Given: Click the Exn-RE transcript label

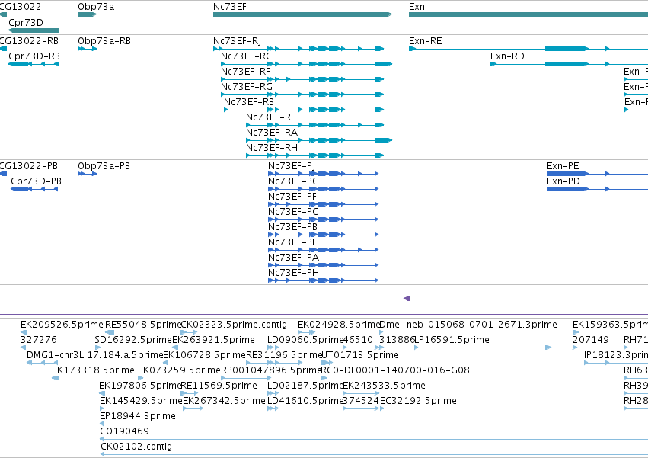Looking at the screenshot, I should point(425,41).
